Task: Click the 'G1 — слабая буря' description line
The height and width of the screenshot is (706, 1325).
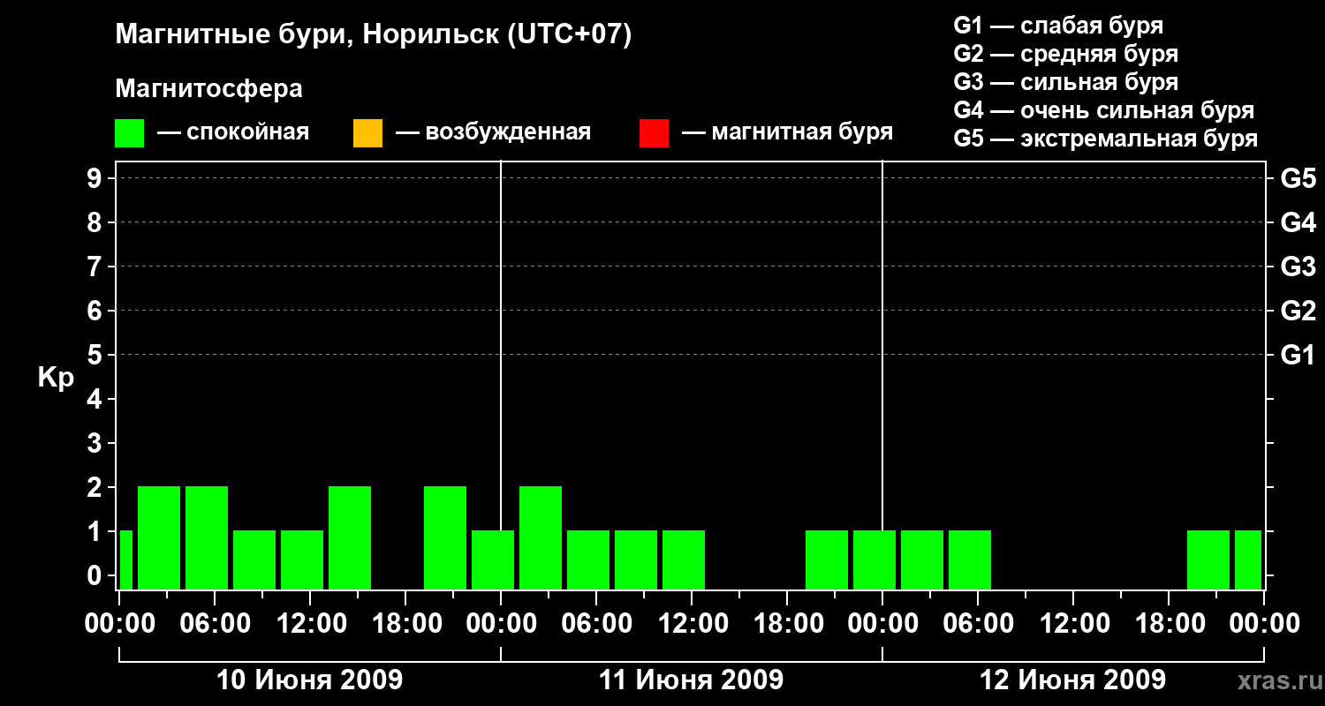Action: point(1058,25)
